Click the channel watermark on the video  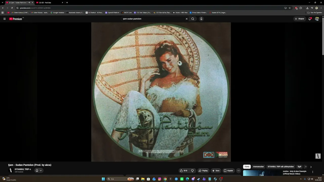[318, 156]
